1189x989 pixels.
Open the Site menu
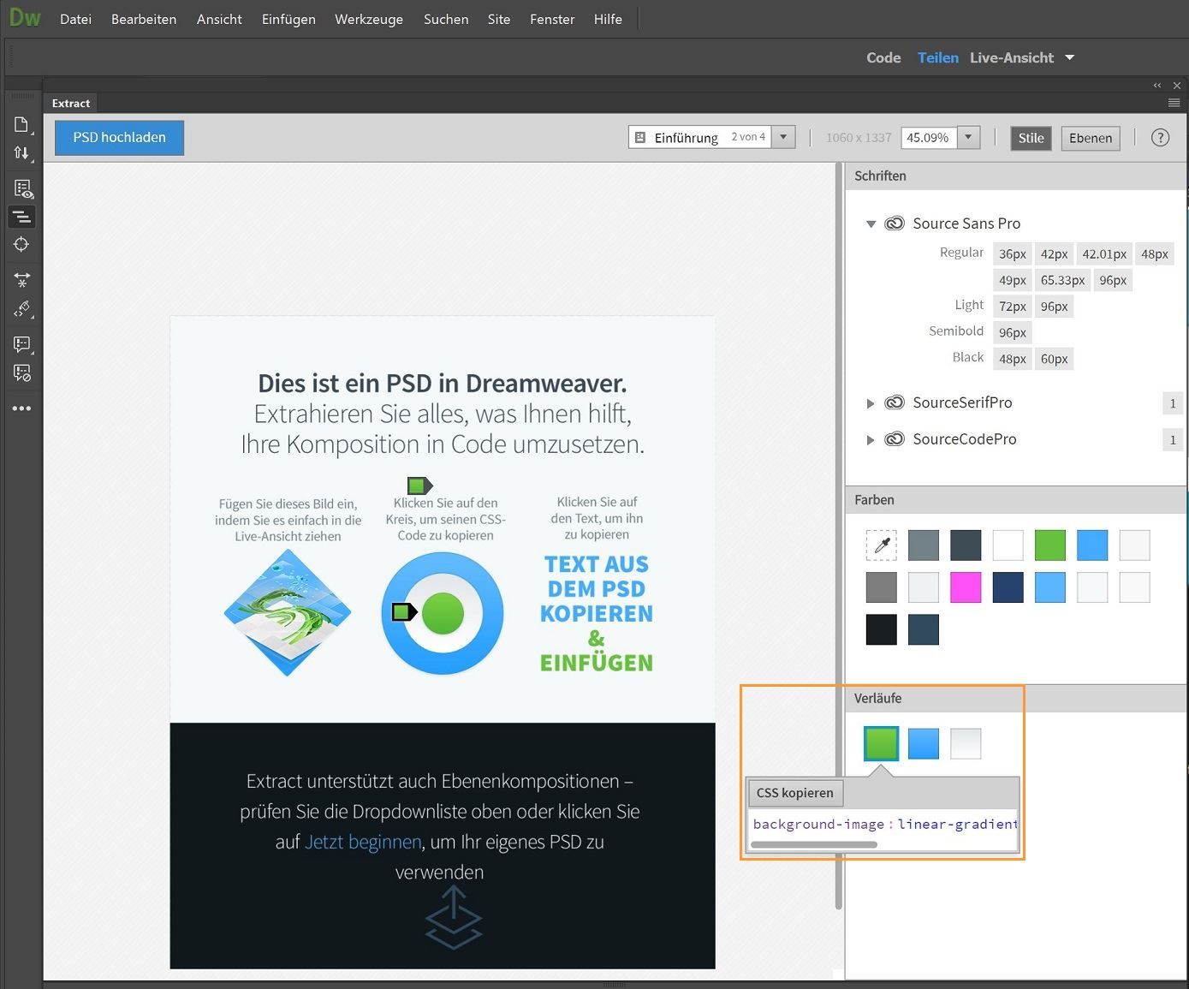tap(499, 19)
